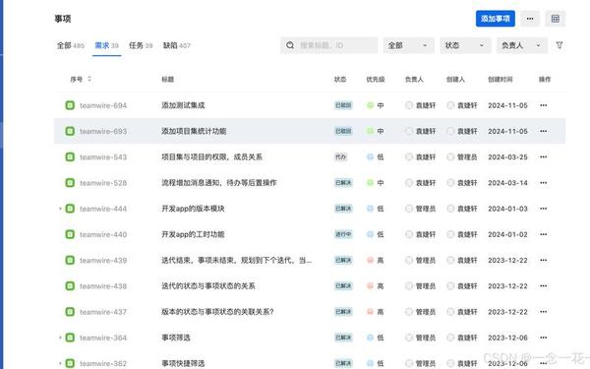Open the 开发app的工时功能 item title

pyautogui.click(x=193, y=234)
